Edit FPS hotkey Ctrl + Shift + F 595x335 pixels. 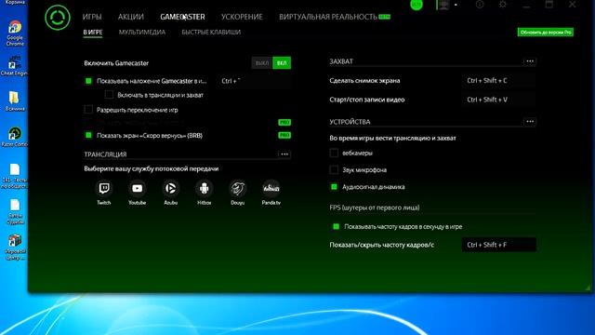(498, 245)
